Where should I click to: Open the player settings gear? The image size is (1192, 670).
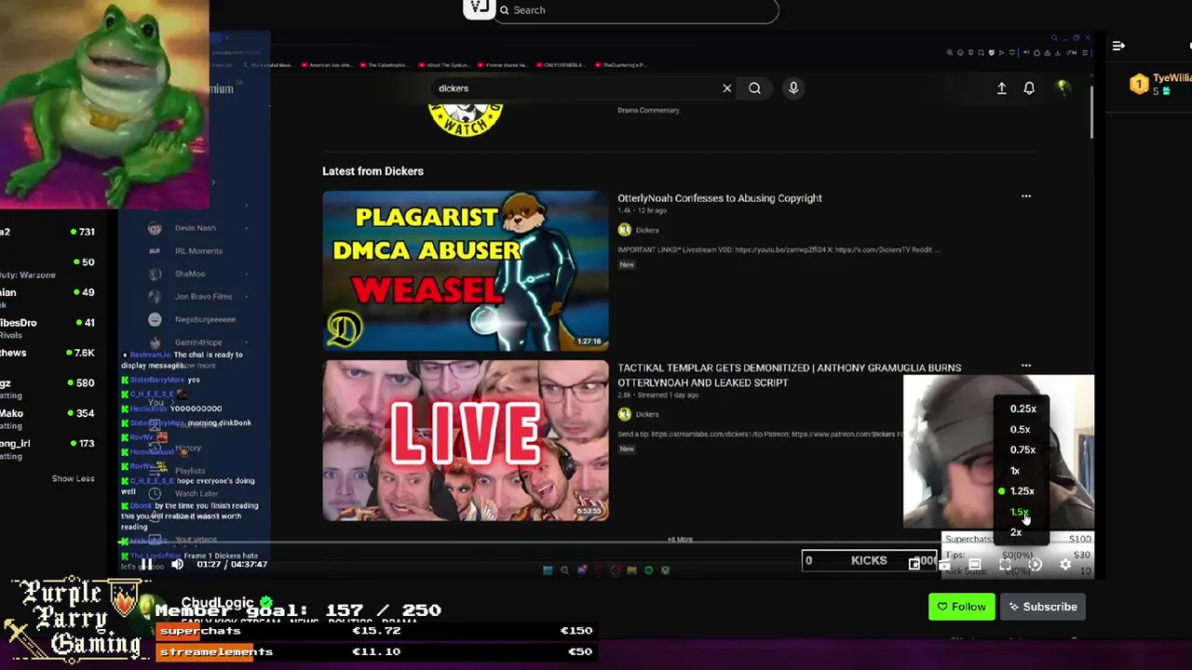tap(1065, 564)
